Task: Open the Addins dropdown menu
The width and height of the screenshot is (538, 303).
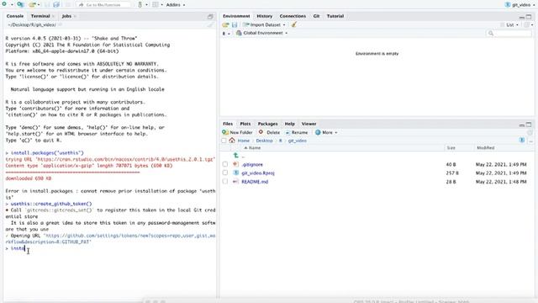Action: tap(176, 5)
